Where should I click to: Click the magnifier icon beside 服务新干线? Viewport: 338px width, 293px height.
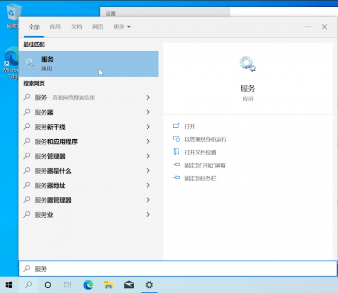pyautogui.click(x=27, y=127)
